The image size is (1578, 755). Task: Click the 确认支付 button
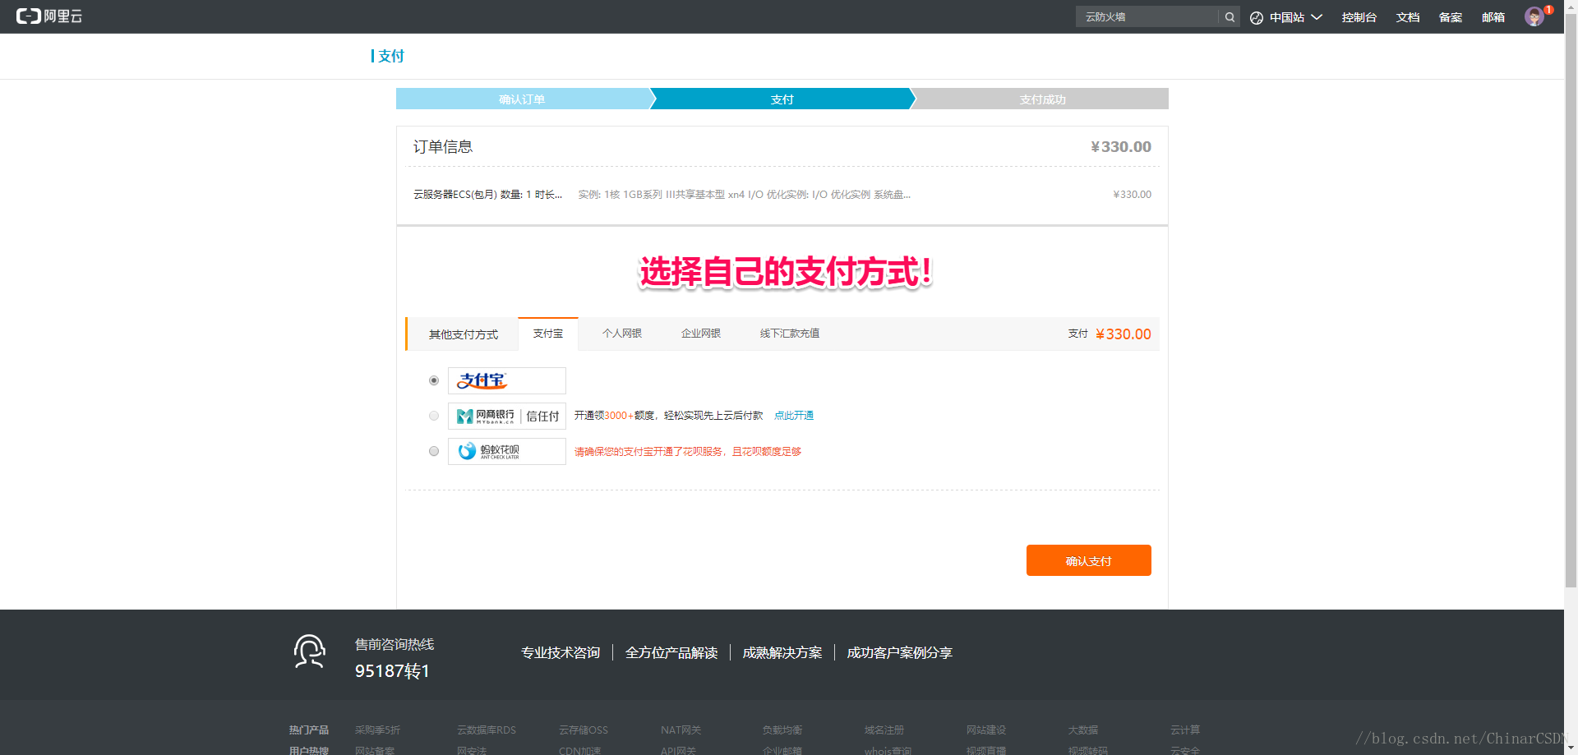(x=1089, y=560)
